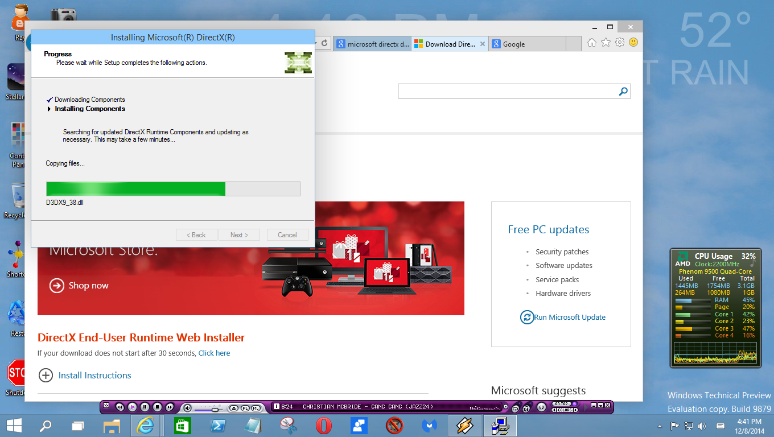The image size is (774, 437).
Task: Launch Opera from the taskbar
Action: tap(323, 426)
